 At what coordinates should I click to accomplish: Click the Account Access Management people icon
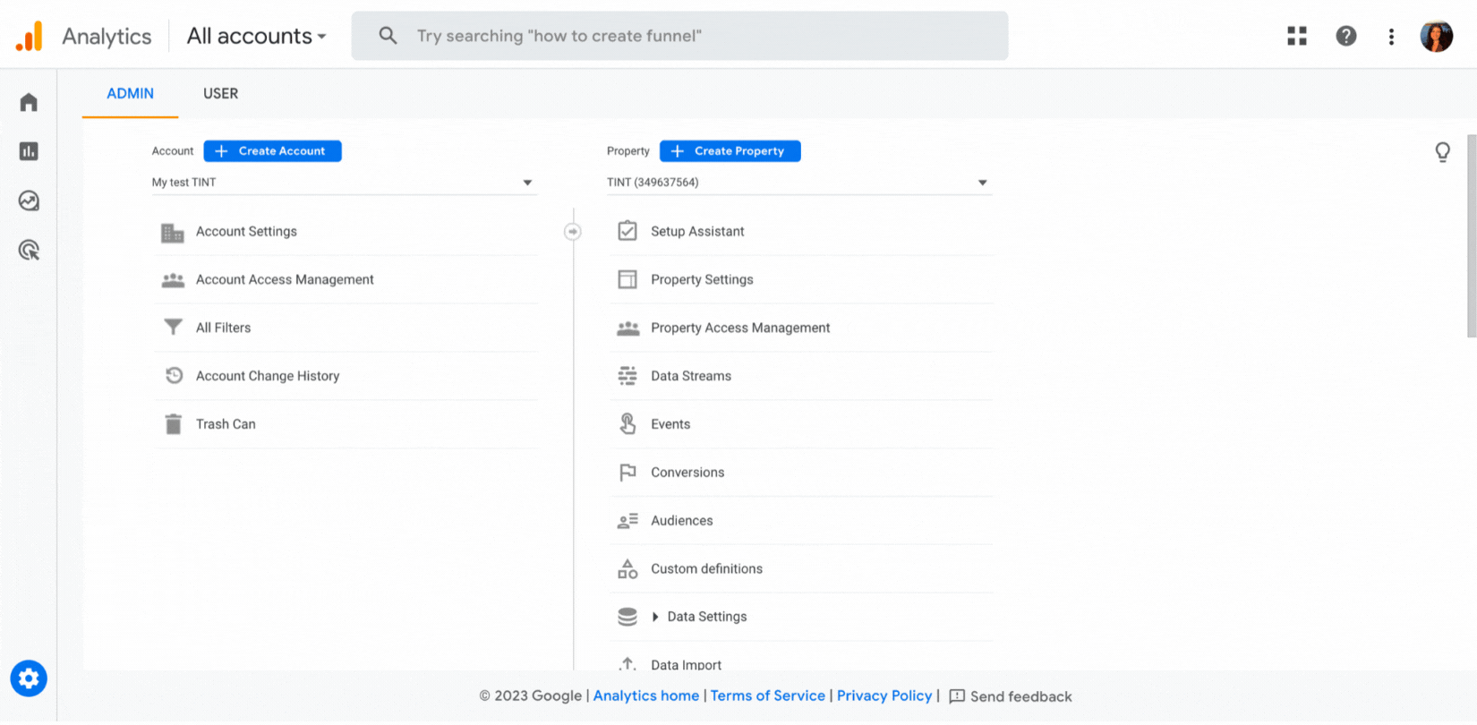[x=173, y=280]
